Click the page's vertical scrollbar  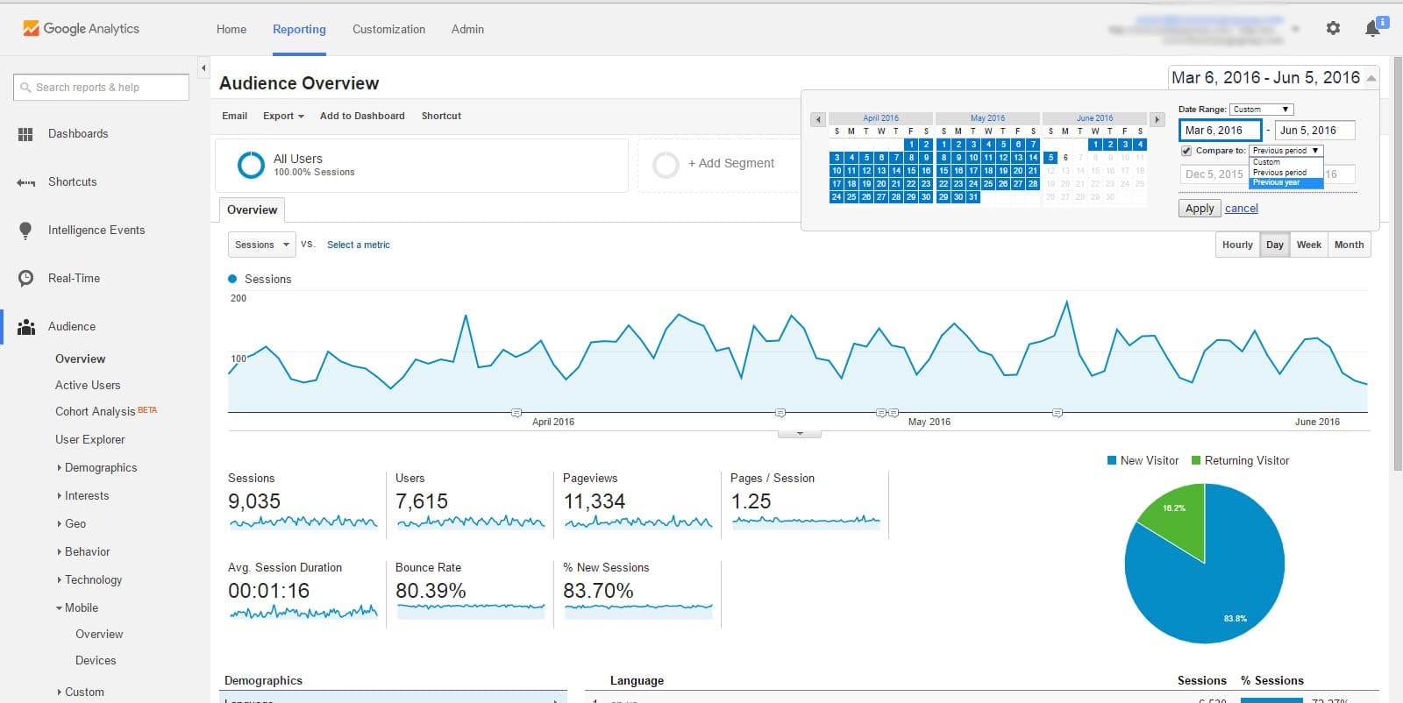coord(1397,263)
